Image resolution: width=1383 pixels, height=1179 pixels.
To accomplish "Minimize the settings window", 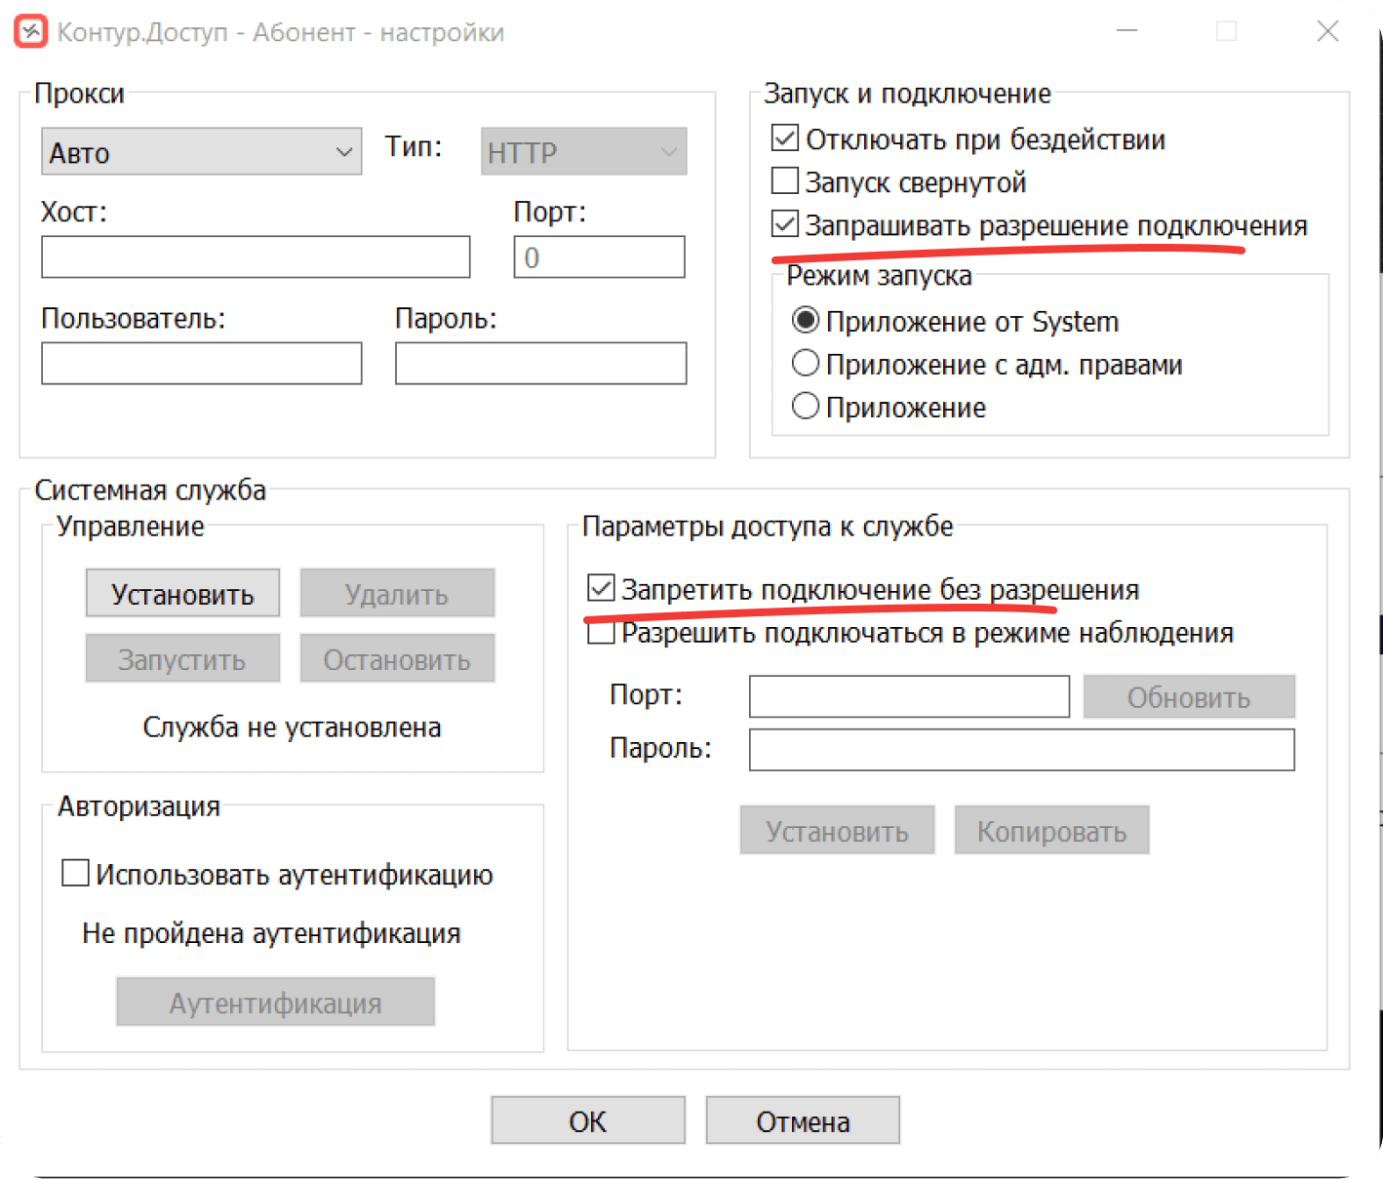I will pyautogui.click(x=1127, y=31).
